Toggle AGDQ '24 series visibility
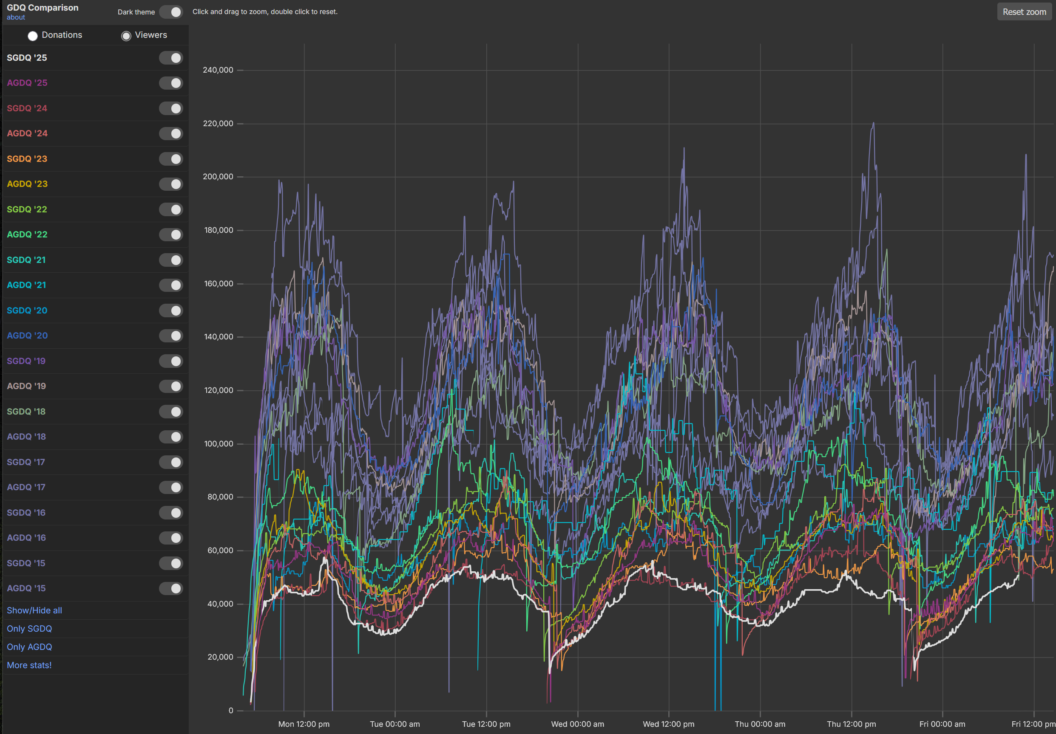This screenshot has width=1056, height=734. [170, 134]
